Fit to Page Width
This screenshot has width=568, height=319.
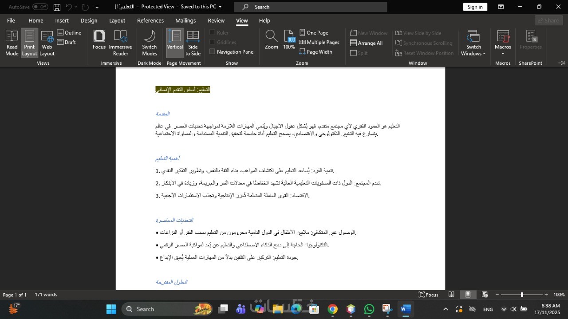316,52
